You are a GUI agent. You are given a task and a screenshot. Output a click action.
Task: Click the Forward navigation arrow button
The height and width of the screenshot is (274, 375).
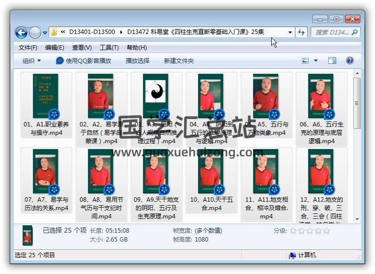(35, 32)
